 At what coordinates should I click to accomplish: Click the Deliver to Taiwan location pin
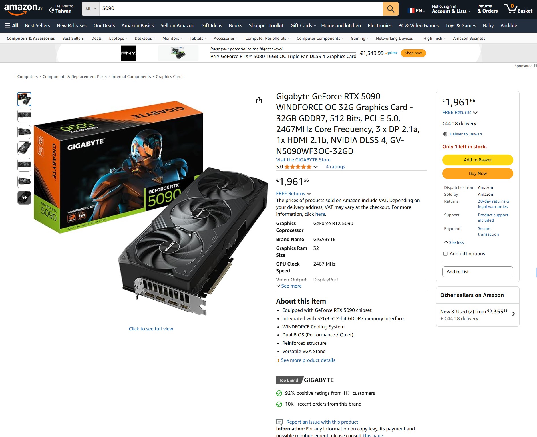tap(52, 11)
